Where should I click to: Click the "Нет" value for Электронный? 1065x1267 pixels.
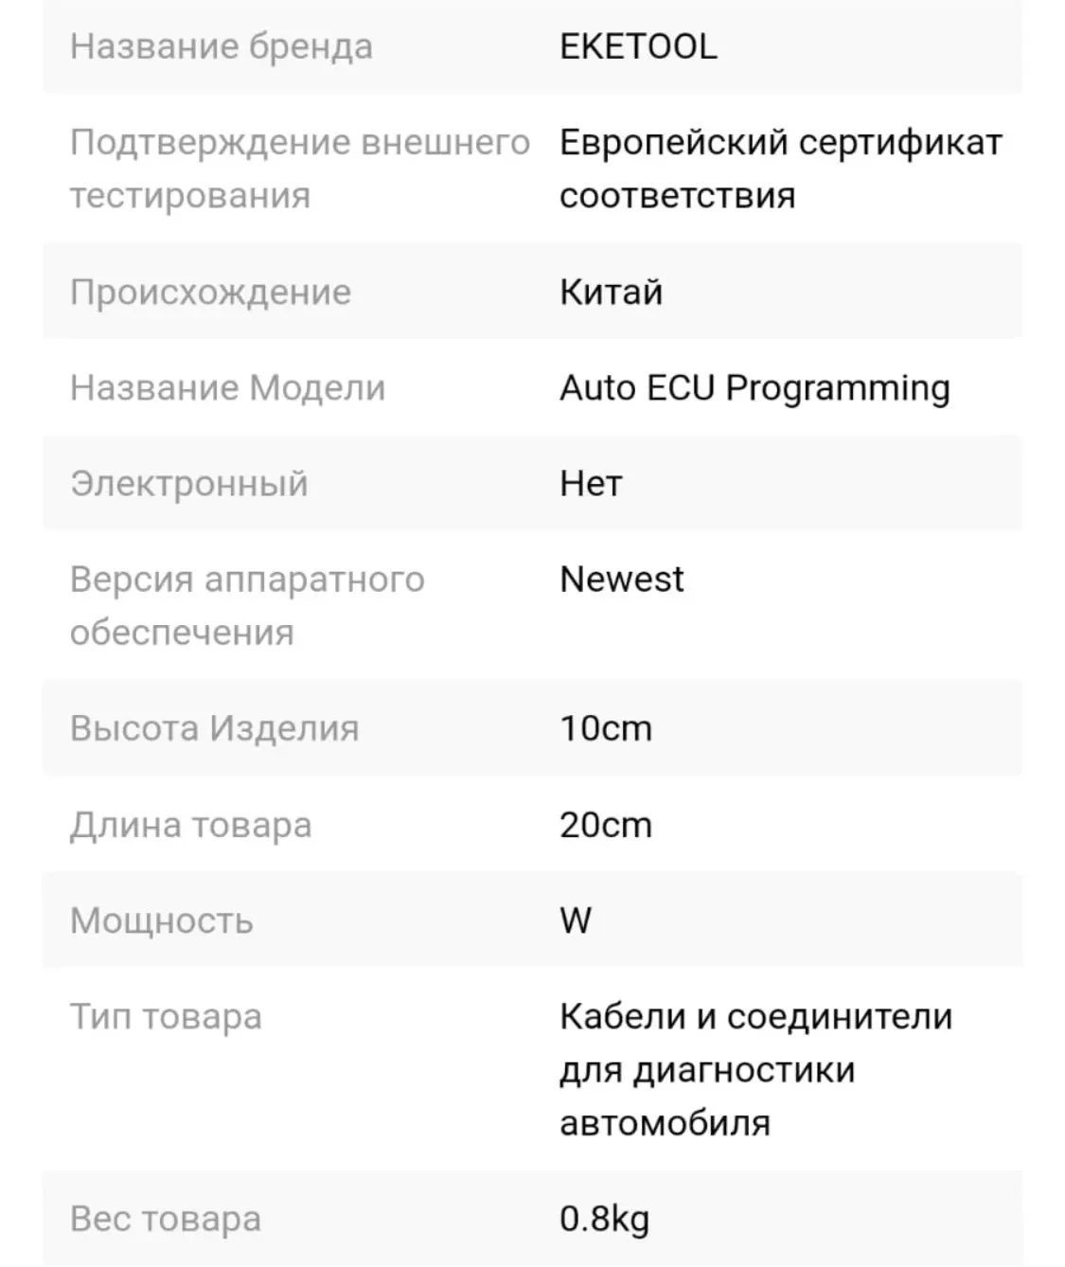pos(591,484)
